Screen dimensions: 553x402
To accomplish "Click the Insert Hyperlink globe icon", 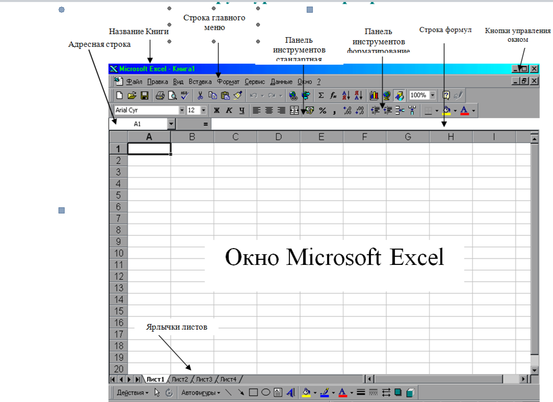I will [293, 95].
